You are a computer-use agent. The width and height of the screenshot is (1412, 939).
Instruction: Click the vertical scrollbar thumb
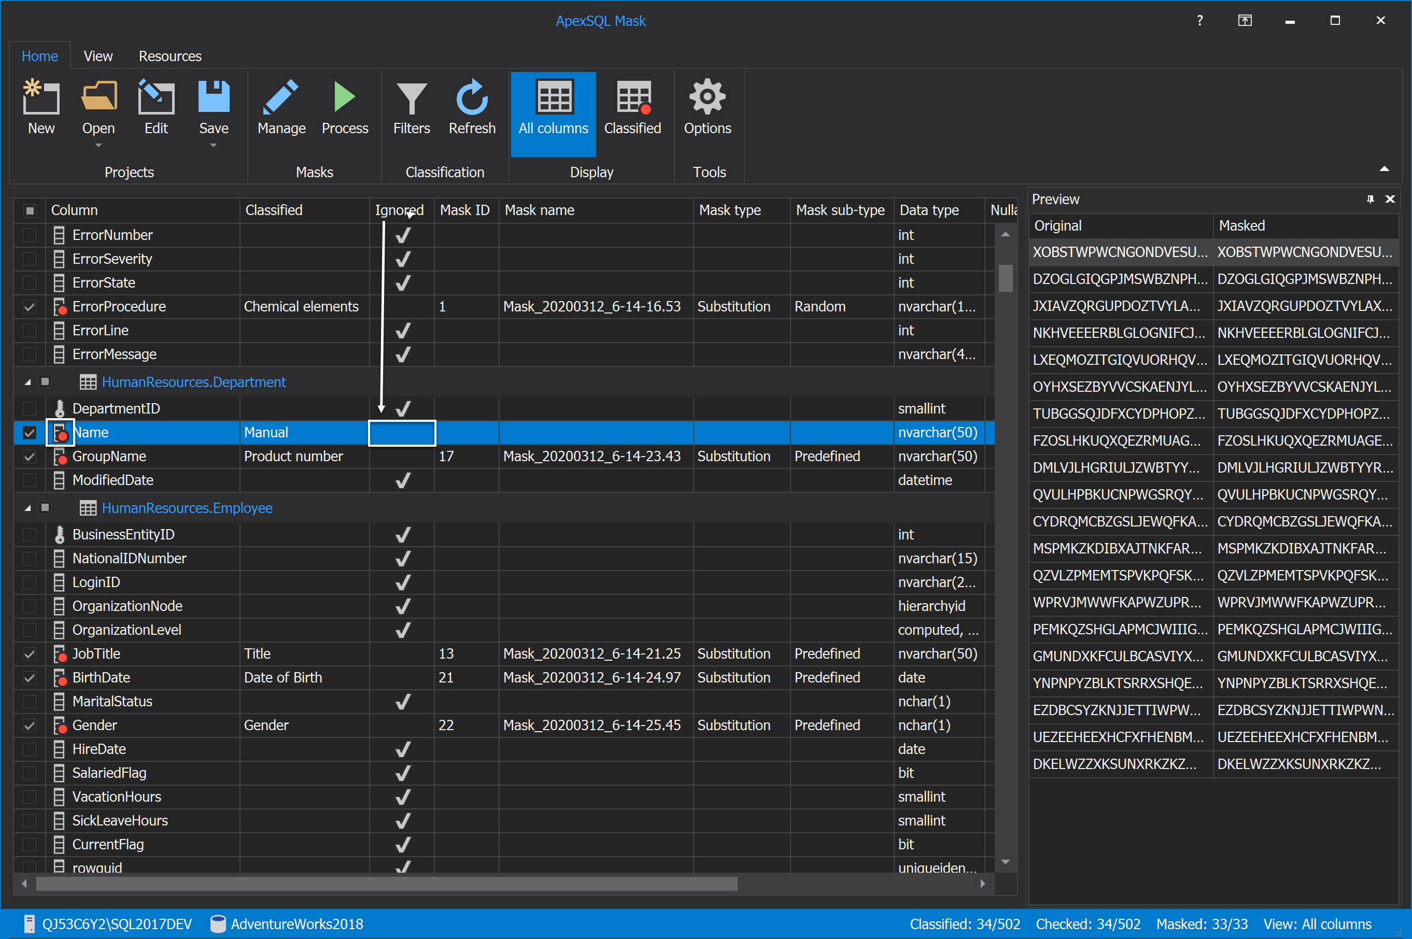click(1006, 278)
